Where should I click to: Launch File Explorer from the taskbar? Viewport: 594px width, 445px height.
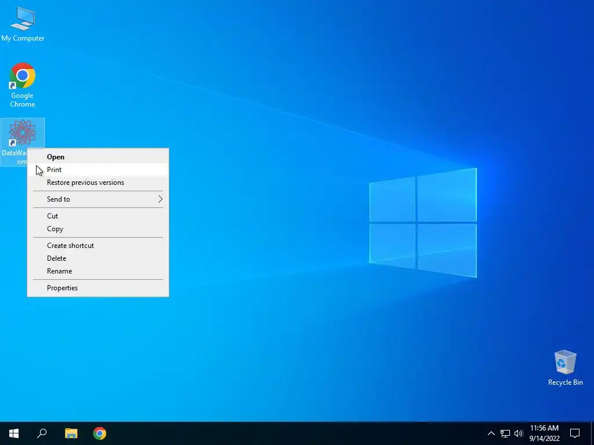pos(71,433)
